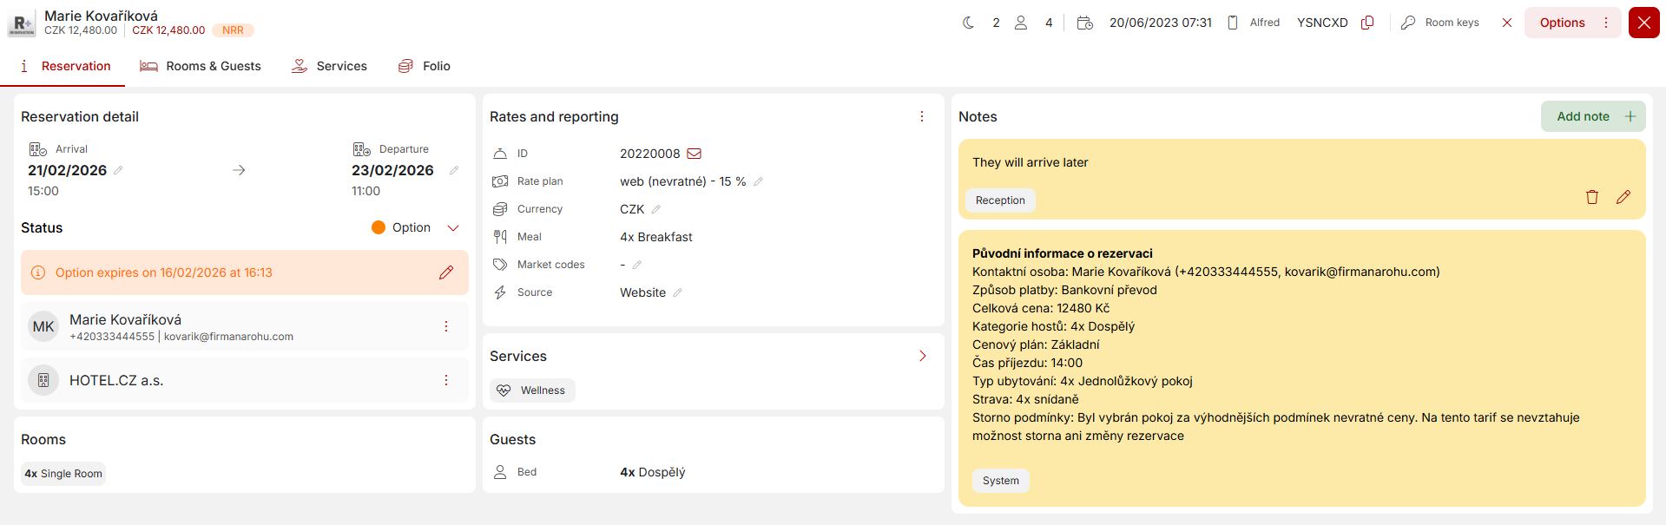Open the Rates and reporting more menu
1666x525 pixels.
click(x=922, y=116)
